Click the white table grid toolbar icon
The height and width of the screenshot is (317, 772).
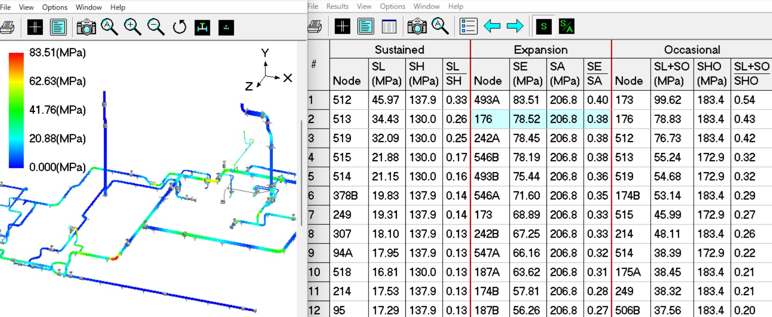(x=389, y=26)
